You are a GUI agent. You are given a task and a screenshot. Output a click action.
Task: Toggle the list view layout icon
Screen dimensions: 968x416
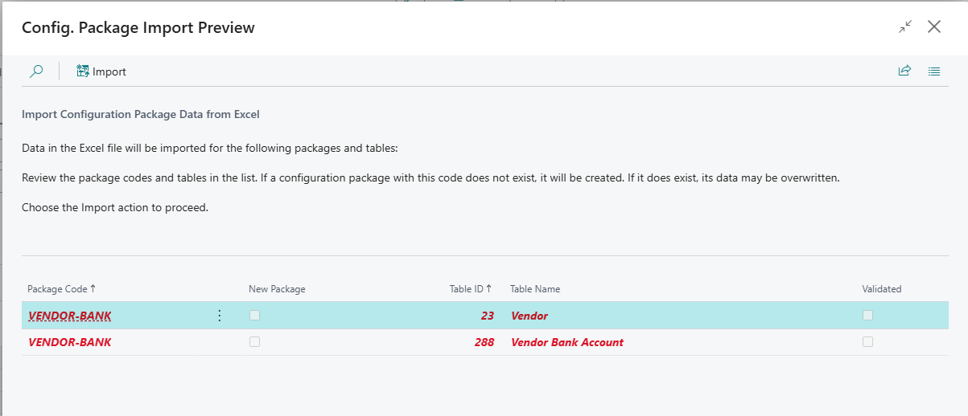click(x=934, y=71)
